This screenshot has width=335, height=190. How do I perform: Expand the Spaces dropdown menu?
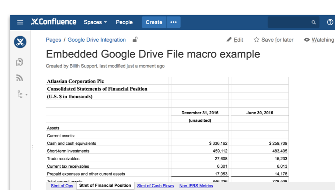click(95, 22)
